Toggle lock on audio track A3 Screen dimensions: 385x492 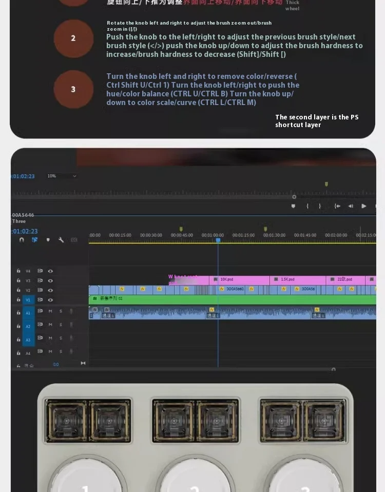coord(18,339)
